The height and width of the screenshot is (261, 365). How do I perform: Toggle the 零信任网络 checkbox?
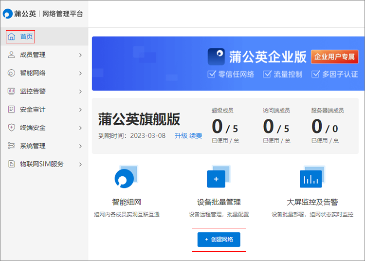pos(211,75)
